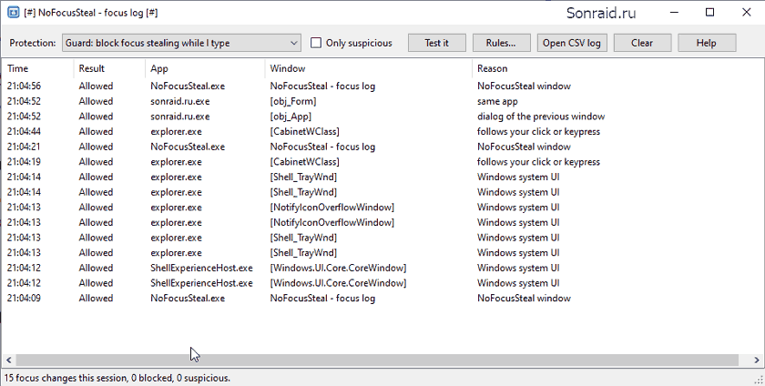Sort by the Time column header
Screen dimensions: 765x386
[37, 68]
